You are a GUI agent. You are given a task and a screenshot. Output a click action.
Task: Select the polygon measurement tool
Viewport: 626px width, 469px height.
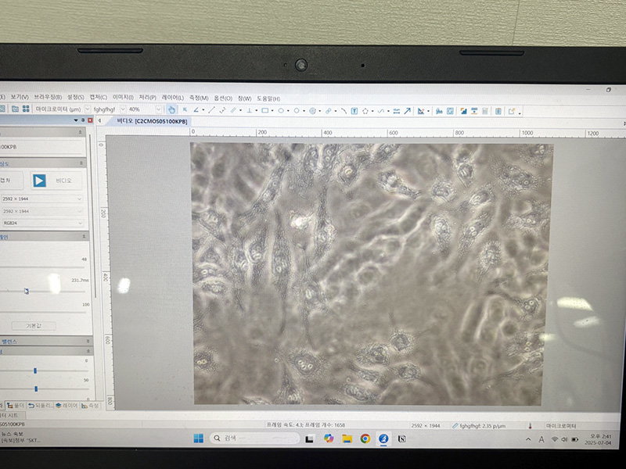click(365, 110)
